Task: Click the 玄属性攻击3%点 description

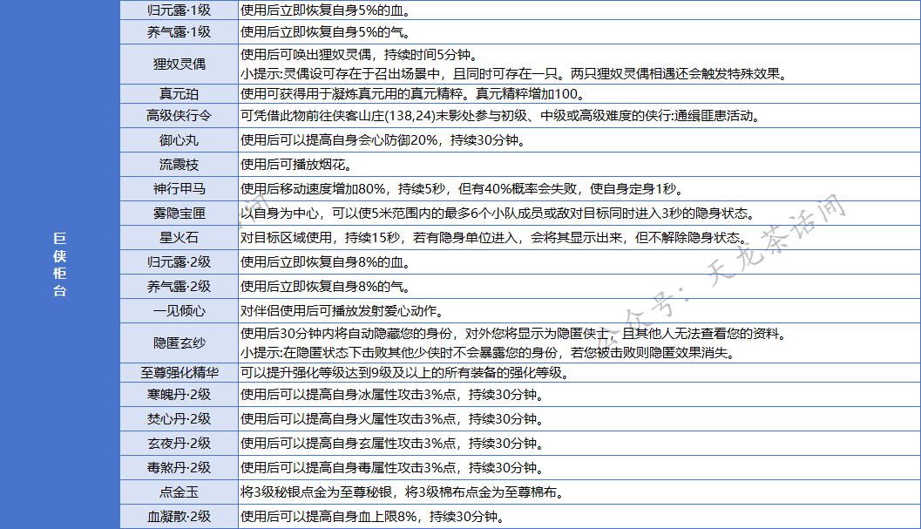Action: [392, 444]
